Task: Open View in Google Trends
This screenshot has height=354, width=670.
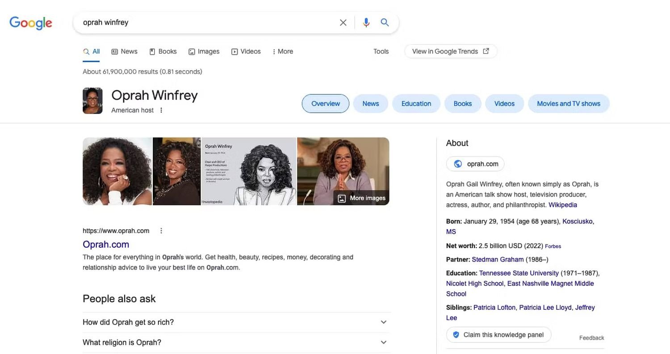Action: (450, 51)
